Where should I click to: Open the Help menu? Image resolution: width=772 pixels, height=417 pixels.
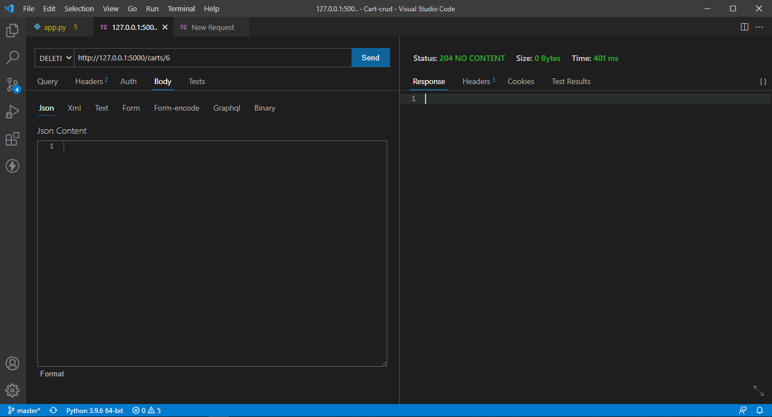point(211,8)
